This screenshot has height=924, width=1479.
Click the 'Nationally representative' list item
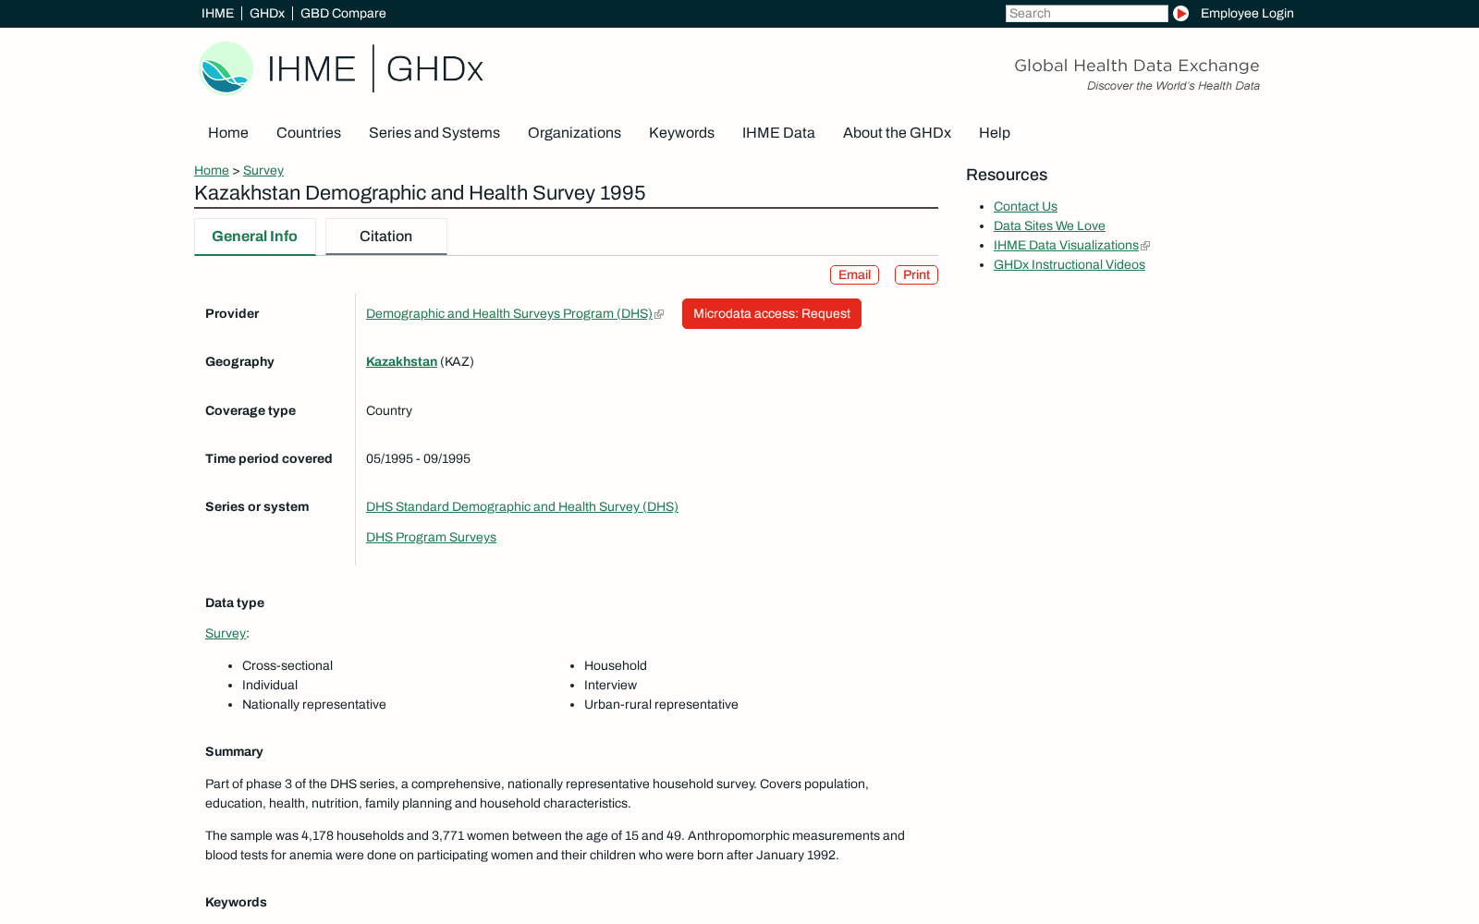point(314,704)
